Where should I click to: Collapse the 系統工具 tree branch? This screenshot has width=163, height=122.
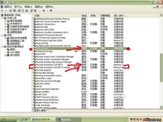click(x=2, y=18)
